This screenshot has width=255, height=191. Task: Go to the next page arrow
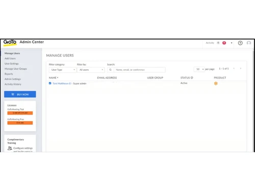pos(241,68)
